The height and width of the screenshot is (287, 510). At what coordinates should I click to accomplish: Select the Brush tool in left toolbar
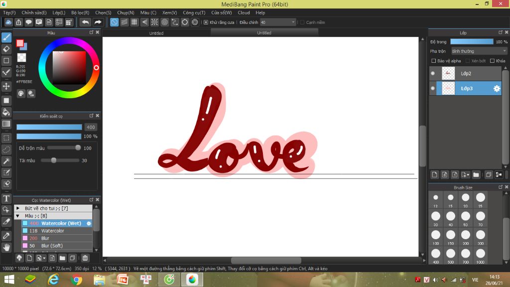[x=6, y=37]
